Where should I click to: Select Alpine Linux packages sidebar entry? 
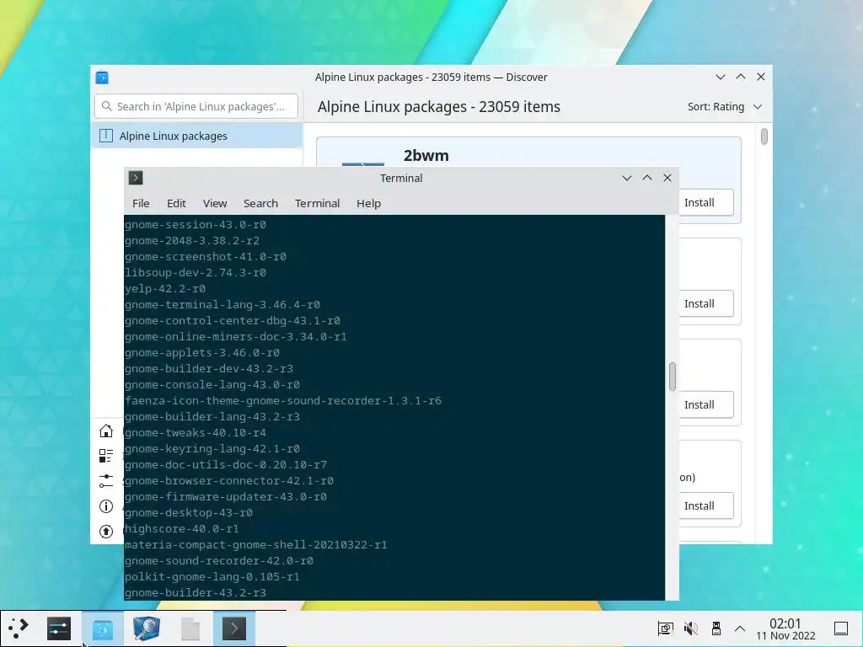click(196, 136)
